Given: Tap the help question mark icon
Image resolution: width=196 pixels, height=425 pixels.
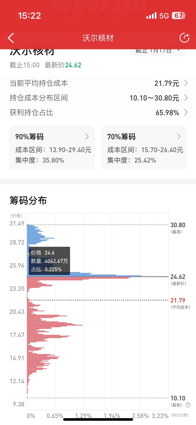Looking at the screenshot, I should (188, 405).
